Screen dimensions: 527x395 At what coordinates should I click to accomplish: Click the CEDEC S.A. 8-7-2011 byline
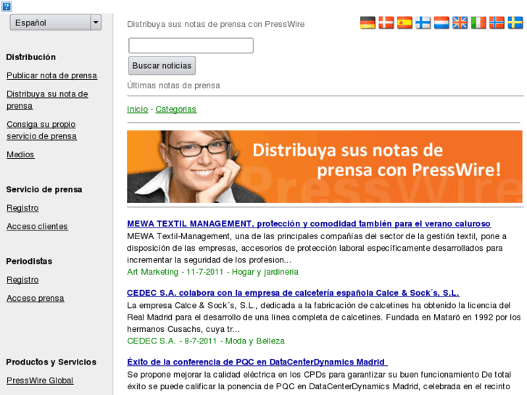pos(206,341)
